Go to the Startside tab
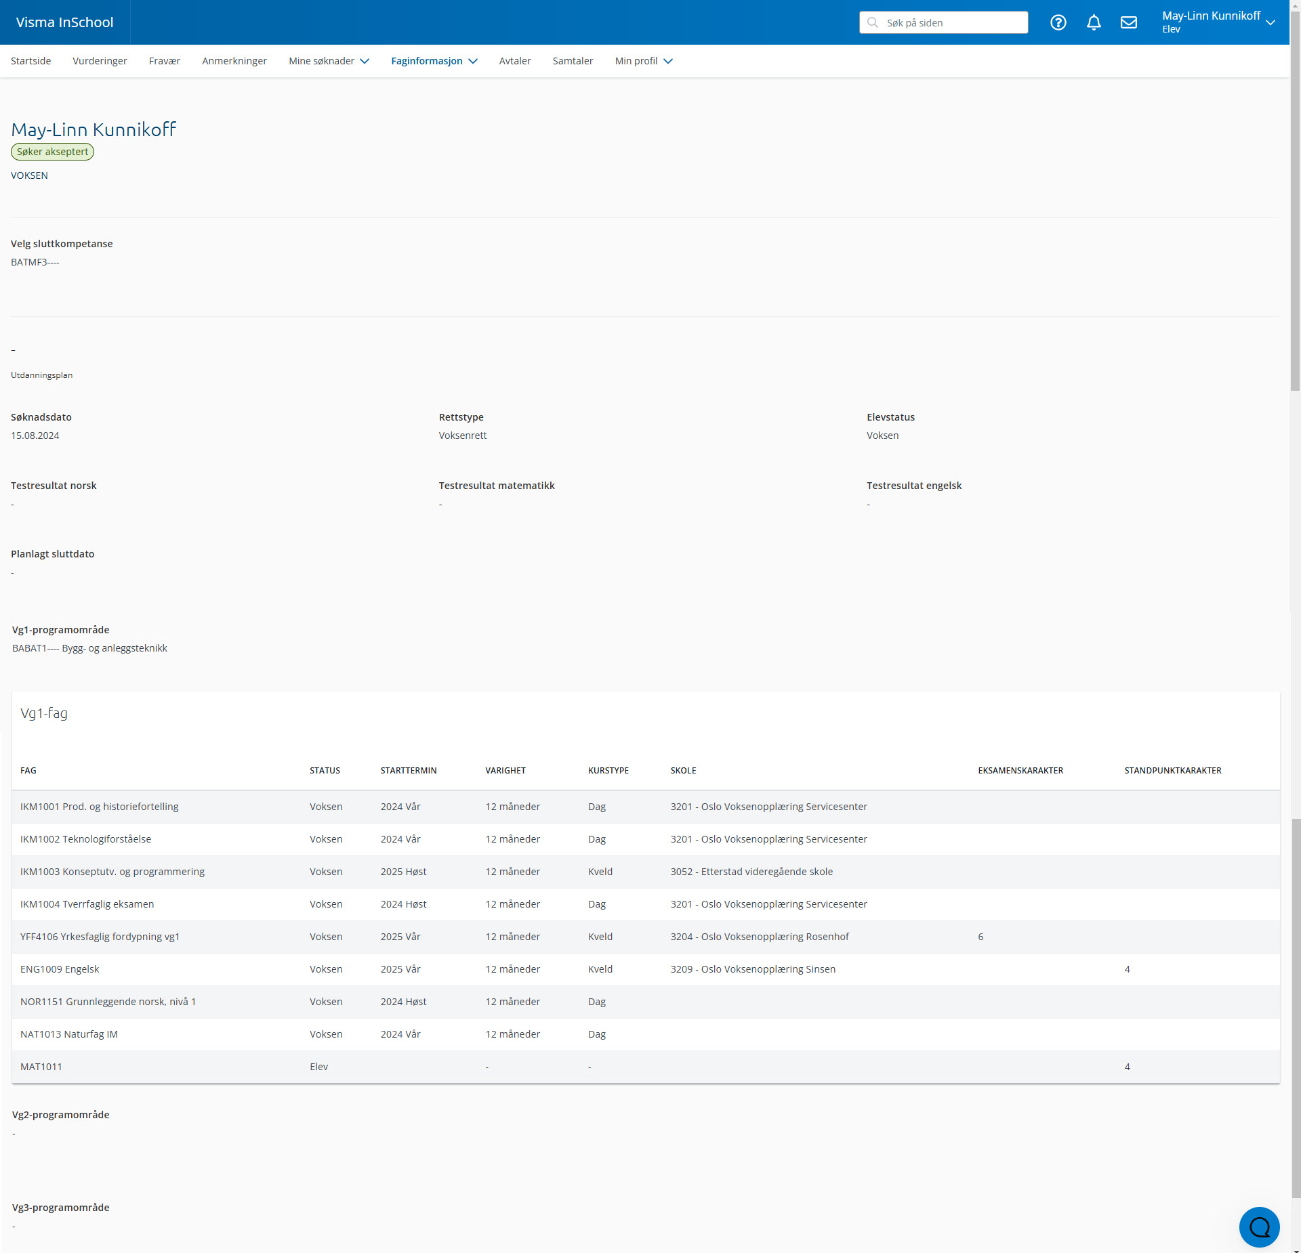 (30, 61)
